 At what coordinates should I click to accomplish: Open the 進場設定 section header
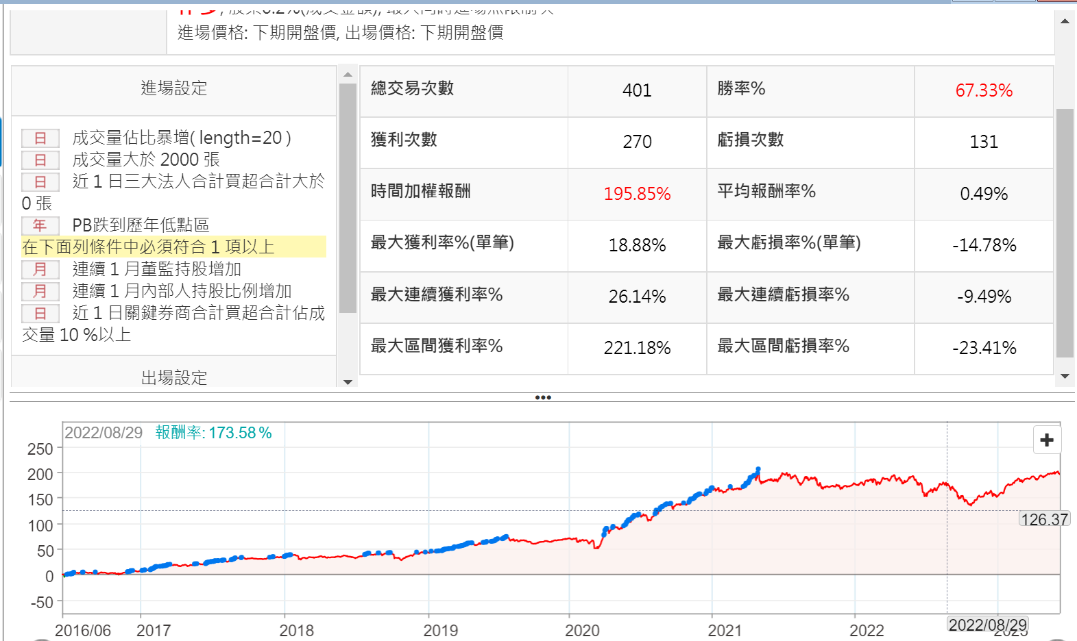pyautogui.click(x=174, y=88)
